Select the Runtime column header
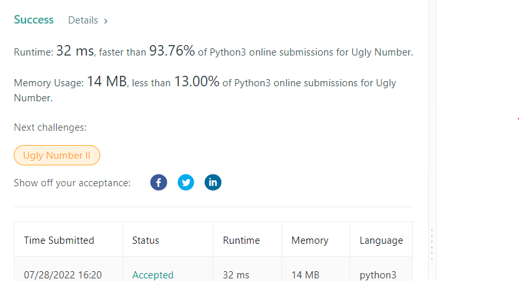The height and width of the screenshot is (281, 519). click(241, 240)
